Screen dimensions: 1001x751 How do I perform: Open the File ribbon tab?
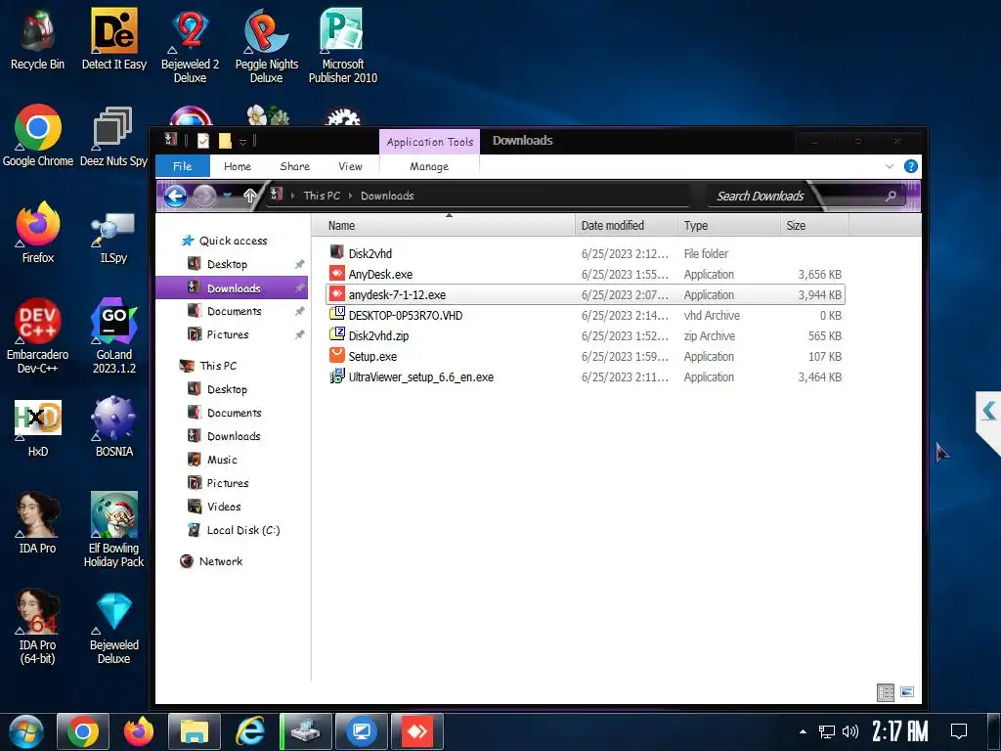183,166
